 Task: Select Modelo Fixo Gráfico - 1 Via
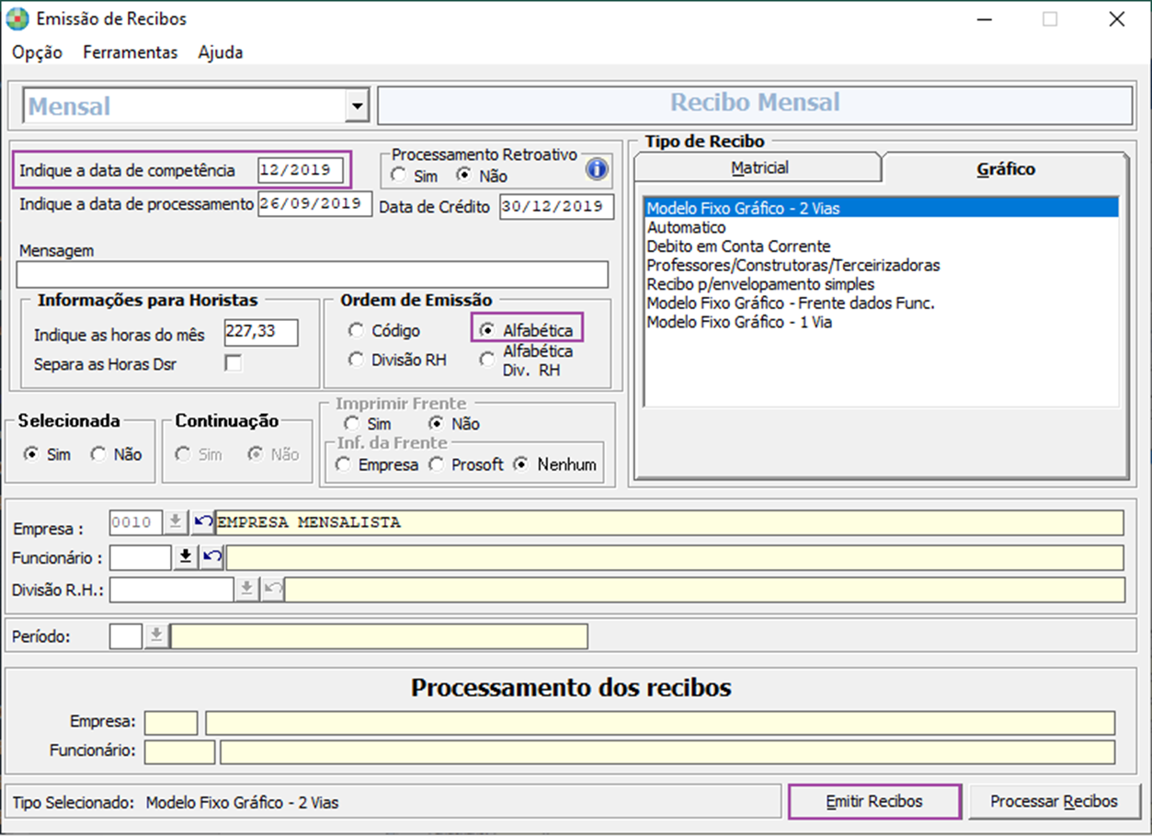(882, 323)
